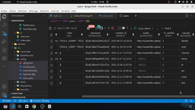The height and width of the screenshot is (110, 195).
Task: Click the yellow up arrow export icon
Action: (x=127, y=28)
